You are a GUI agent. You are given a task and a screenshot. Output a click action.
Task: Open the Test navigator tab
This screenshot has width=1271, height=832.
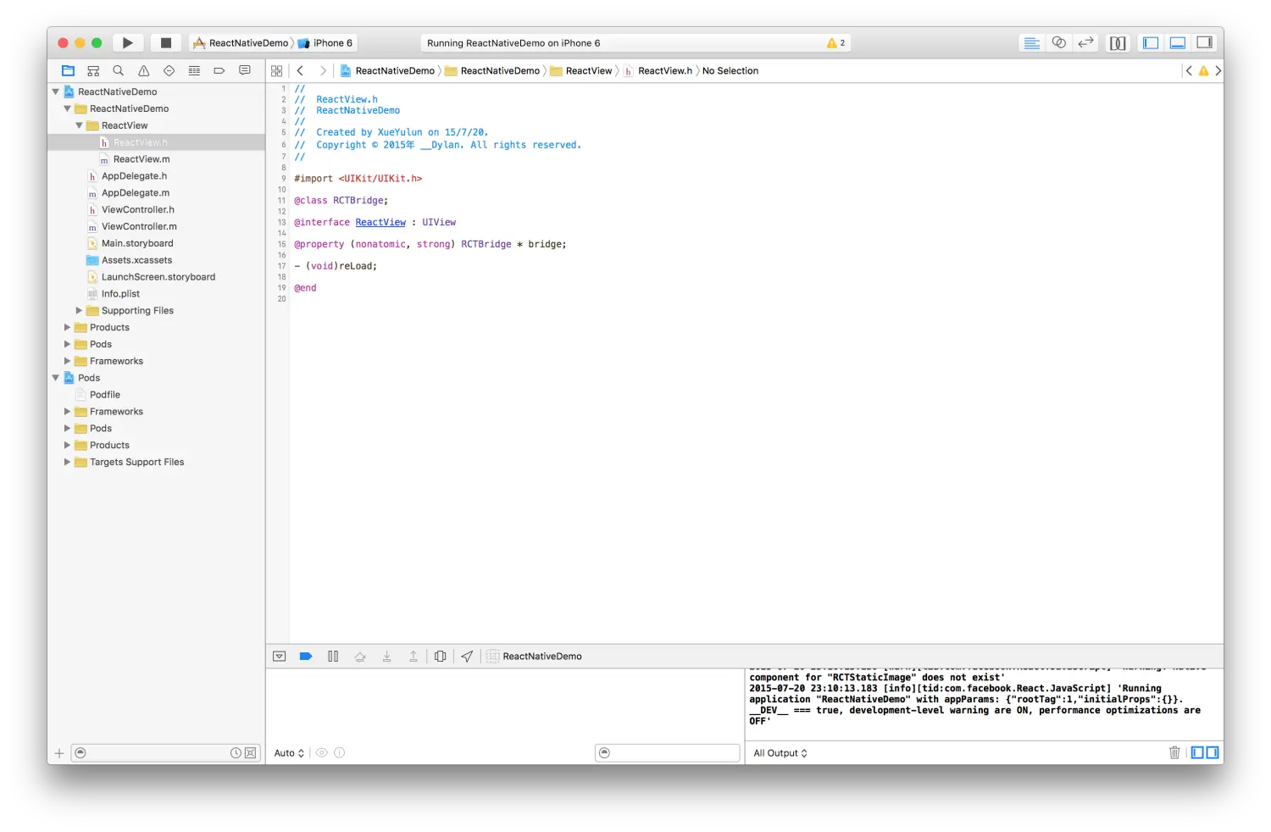(169, 71)
